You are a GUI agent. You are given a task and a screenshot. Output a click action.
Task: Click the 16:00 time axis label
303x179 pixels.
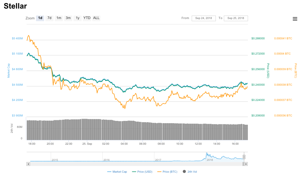(x=235, y=144)
